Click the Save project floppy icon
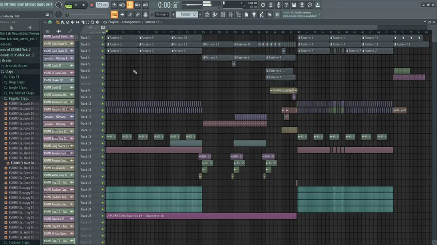 point(294,5)
